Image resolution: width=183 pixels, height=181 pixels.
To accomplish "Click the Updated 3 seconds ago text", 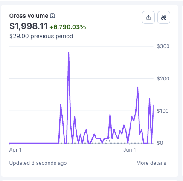I will [x=38, y=163].
